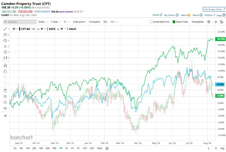Screen dimensions: 226x152
Task: Toggle visibility eye for HAUS series
Action: pos(62,29)
